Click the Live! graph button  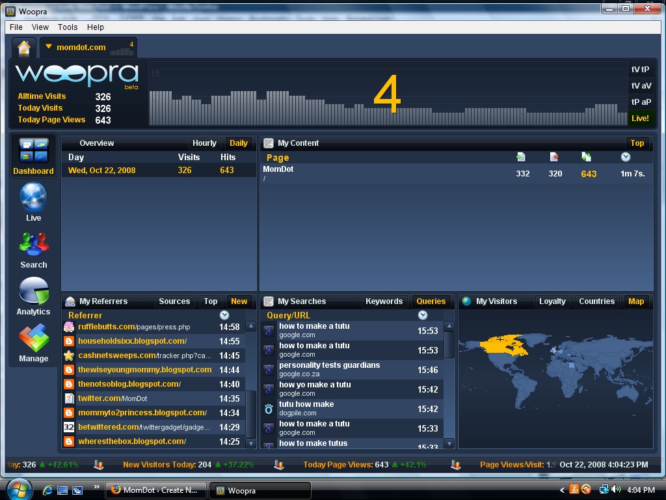click(x=640, y=118)
